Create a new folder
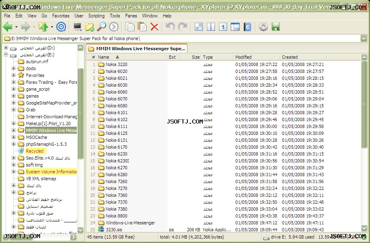The image size is (370, 243). click(x=89, y=27)
